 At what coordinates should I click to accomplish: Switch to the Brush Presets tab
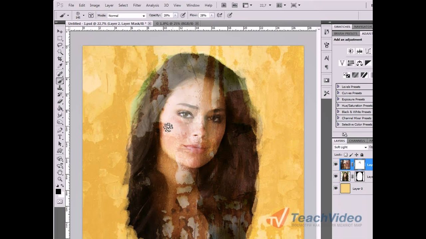click(x=345, y=34)
